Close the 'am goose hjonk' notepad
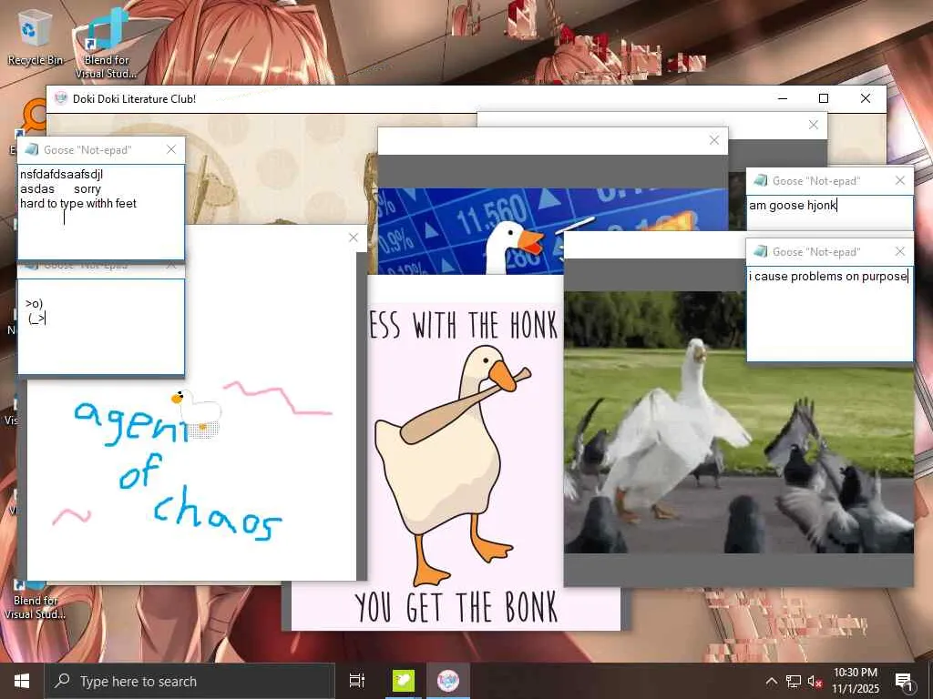 (899, 181)
